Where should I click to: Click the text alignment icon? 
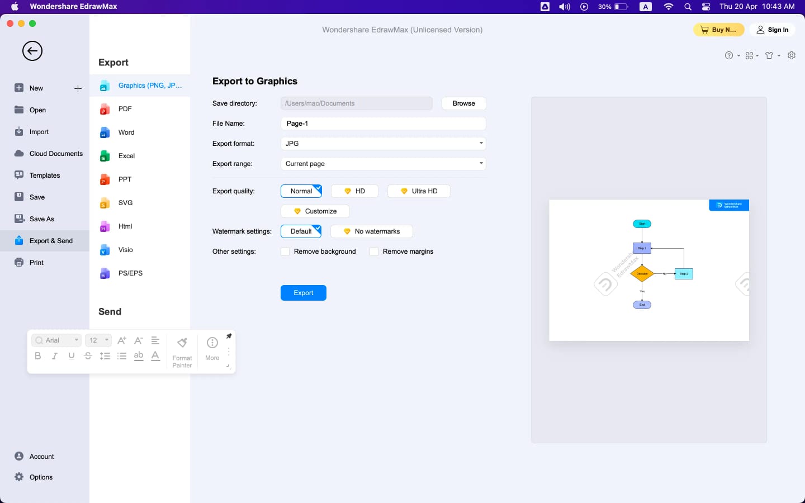(x=155, y=340)
